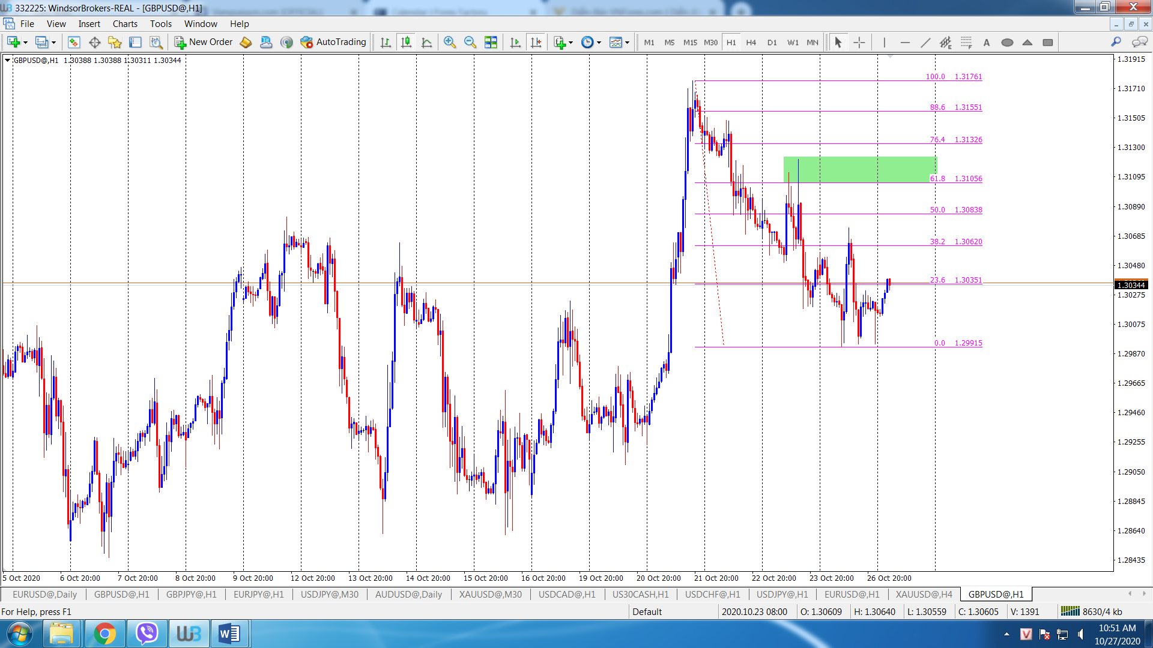Show the Terminal panel icon
1153x648 pixels.
pos(135,42)
